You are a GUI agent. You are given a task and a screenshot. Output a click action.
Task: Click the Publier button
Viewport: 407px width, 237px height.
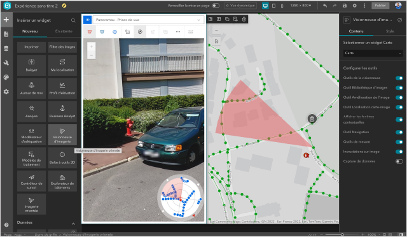tap(380, 6)
